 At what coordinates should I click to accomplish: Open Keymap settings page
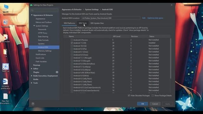click(x=37, y=65)
